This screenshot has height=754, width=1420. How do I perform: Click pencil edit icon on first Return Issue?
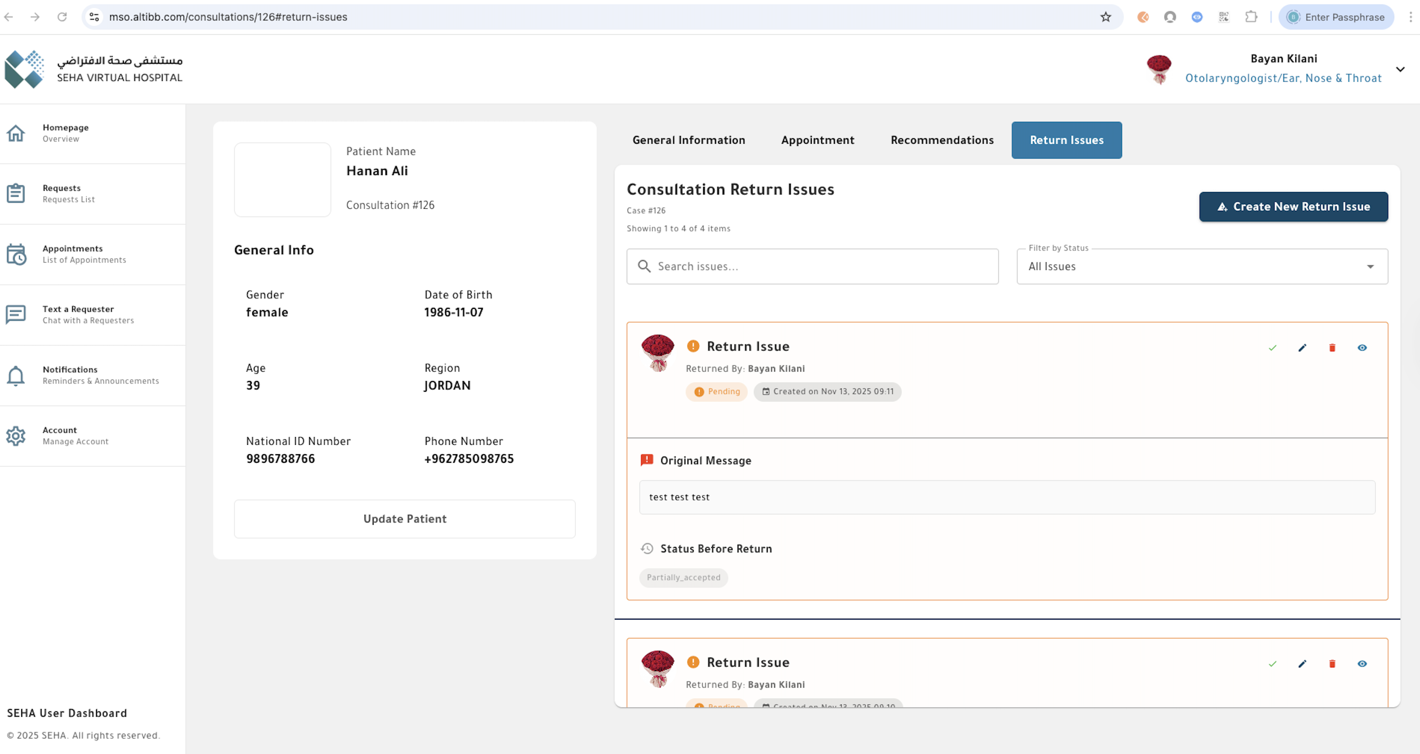[x=1302, y=348]
